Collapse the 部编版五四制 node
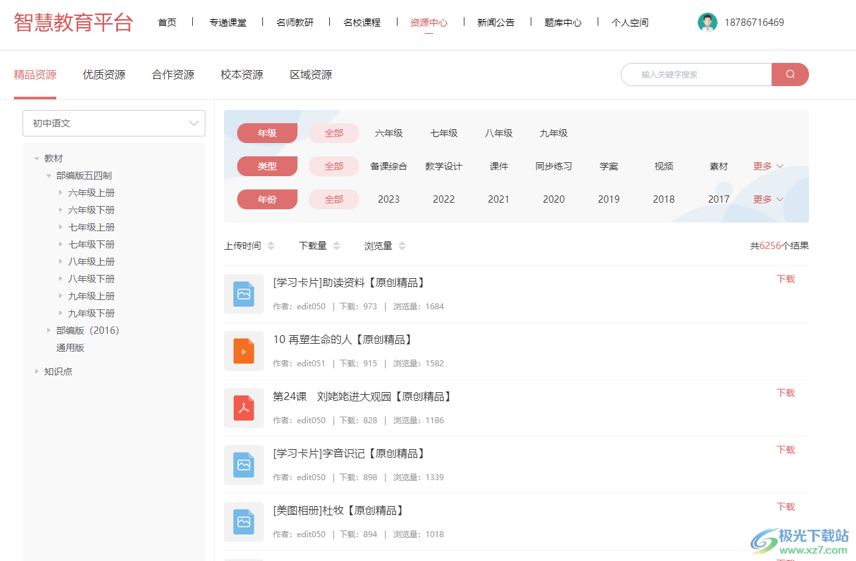Viewport: 856px width, 561px height. click(x=48, y=176)
